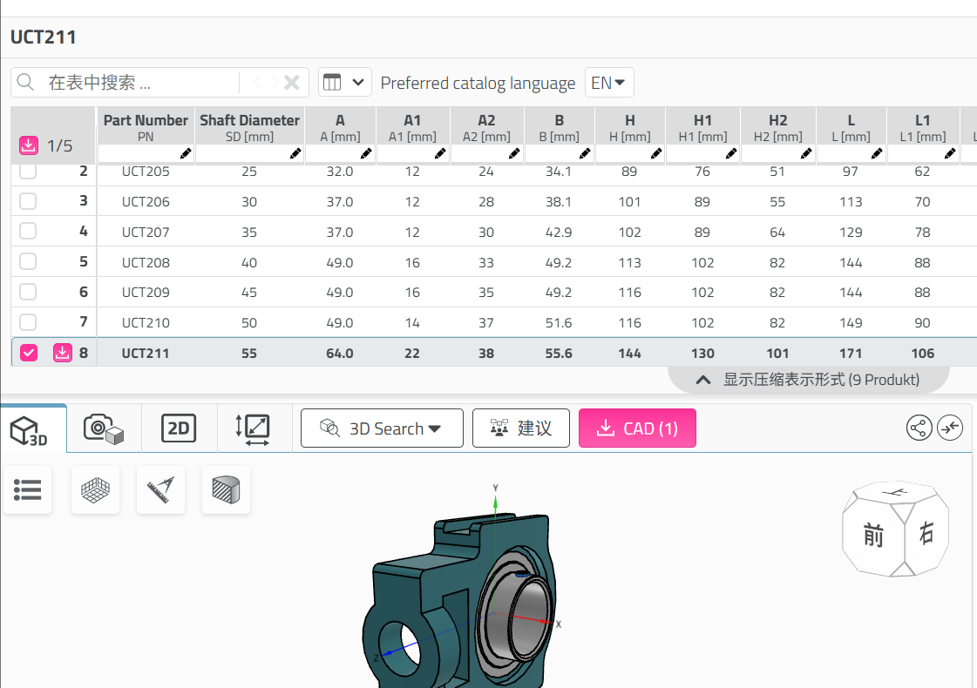This screenshot has height=688, width=977.
Task: Select the UCT210 part number cell
Action: click(146, 322)
